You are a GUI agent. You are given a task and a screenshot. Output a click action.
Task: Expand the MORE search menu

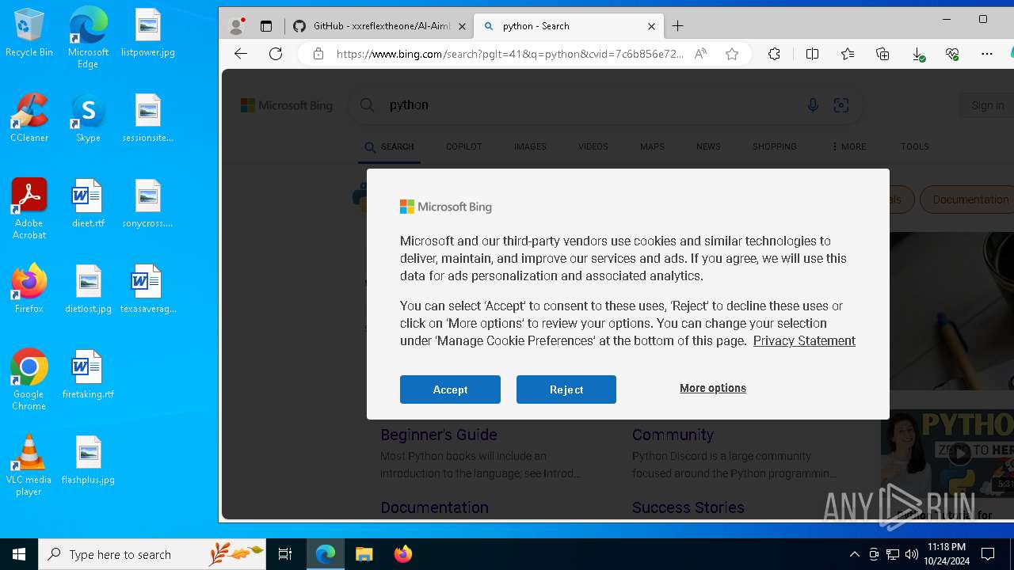[x=848, y=146]
